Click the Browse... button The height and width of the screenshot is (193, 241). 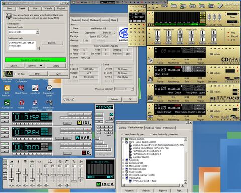(x=52, y=43)
